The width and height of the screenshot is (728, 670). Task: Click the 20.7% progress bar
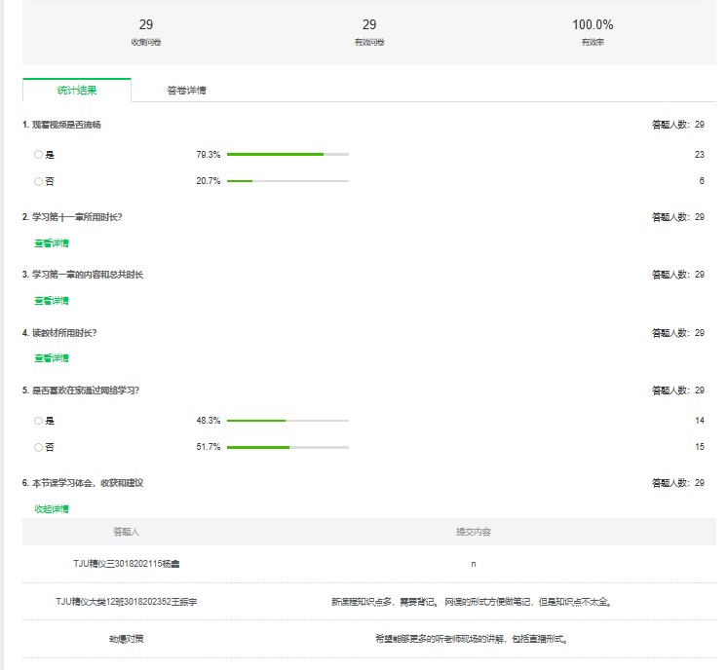click(287, 181)
